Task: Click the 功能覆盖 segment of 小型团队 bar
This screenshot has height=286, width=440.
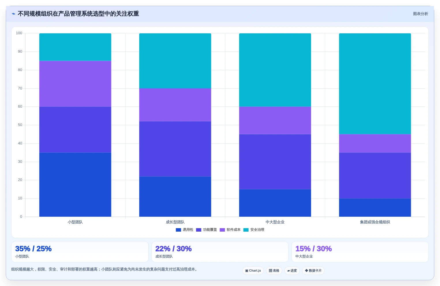Action: tap(75, 129)
